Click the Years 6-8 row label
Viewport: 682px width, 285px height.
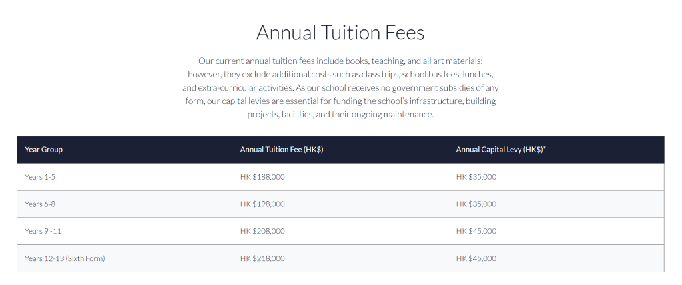(x=45, y=204)
